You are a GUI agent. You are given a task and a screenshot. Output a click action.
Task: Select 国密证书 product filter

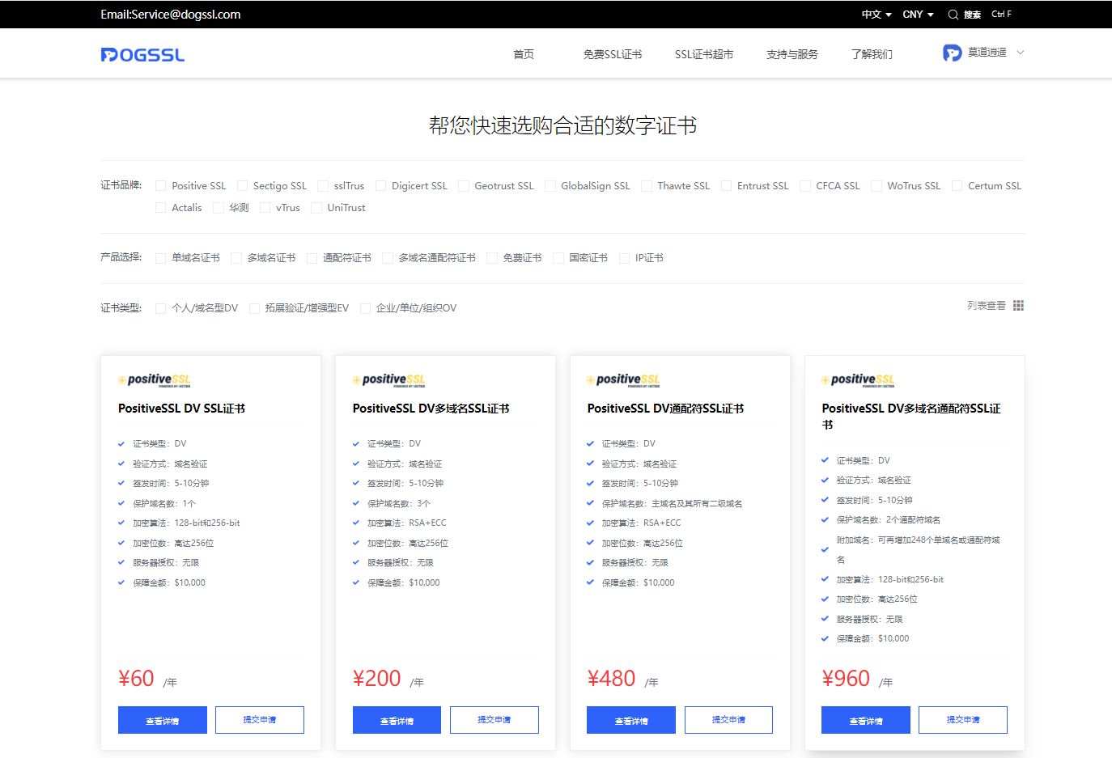point(558,258)
